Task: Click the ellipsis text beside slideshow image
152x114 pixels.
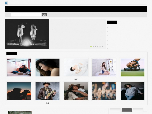Action: pos(53,29)
